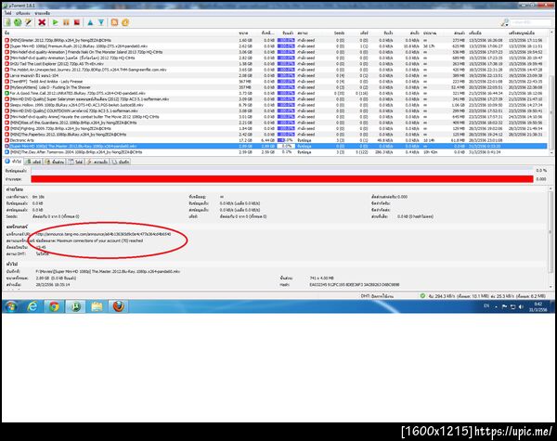The image size is (557, 441).
Task: Click the volume speaker tray icon
Action: tap(521, 306)
